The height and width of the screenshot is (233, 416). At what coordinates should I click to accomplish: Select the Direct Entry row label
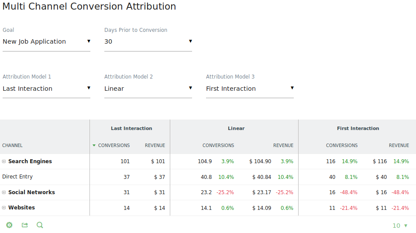point(17,177)
